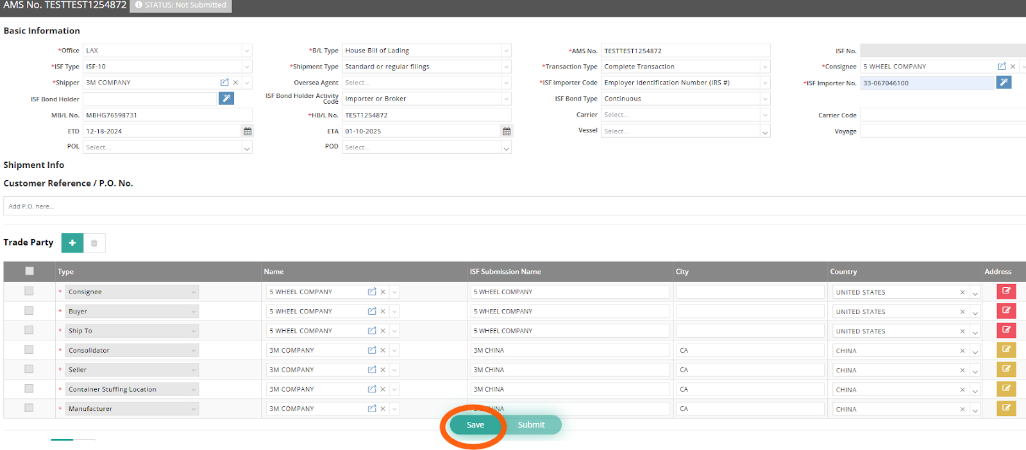
Task: Edit address for the Manufacturer row
Action: coord(1006,408)
